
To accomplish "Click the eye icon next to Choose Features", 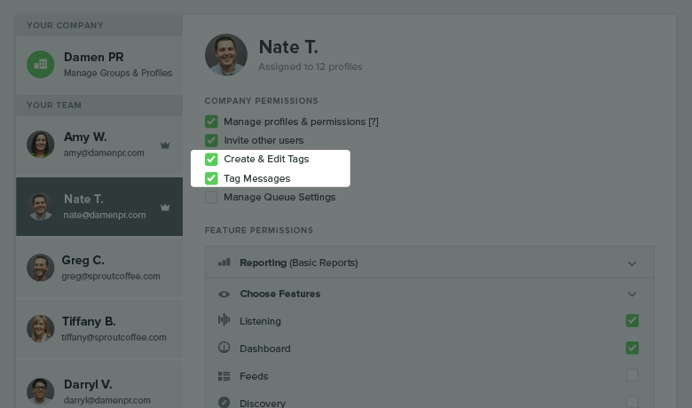I will tap(224, 294).
